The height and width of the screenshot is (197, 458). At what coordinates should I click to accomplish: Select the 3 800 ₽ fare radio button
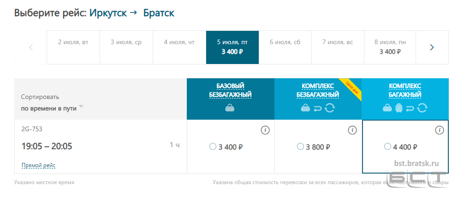(300, 146)
